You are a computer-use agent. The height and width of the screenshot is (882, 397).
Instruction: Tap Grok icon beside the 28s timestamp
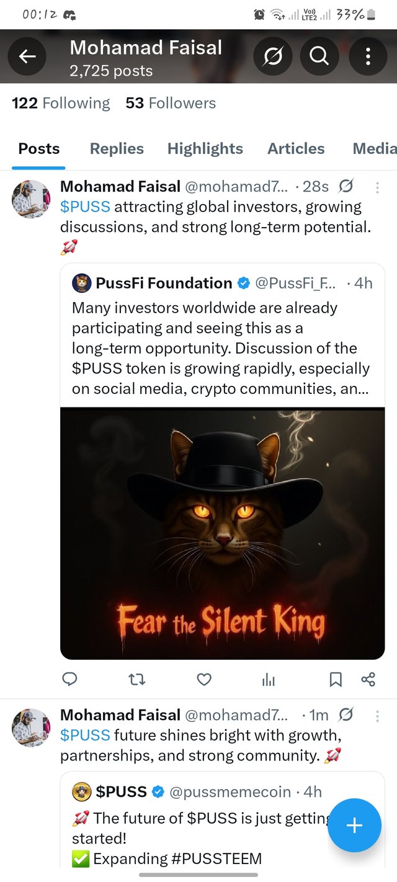(346, 186)
